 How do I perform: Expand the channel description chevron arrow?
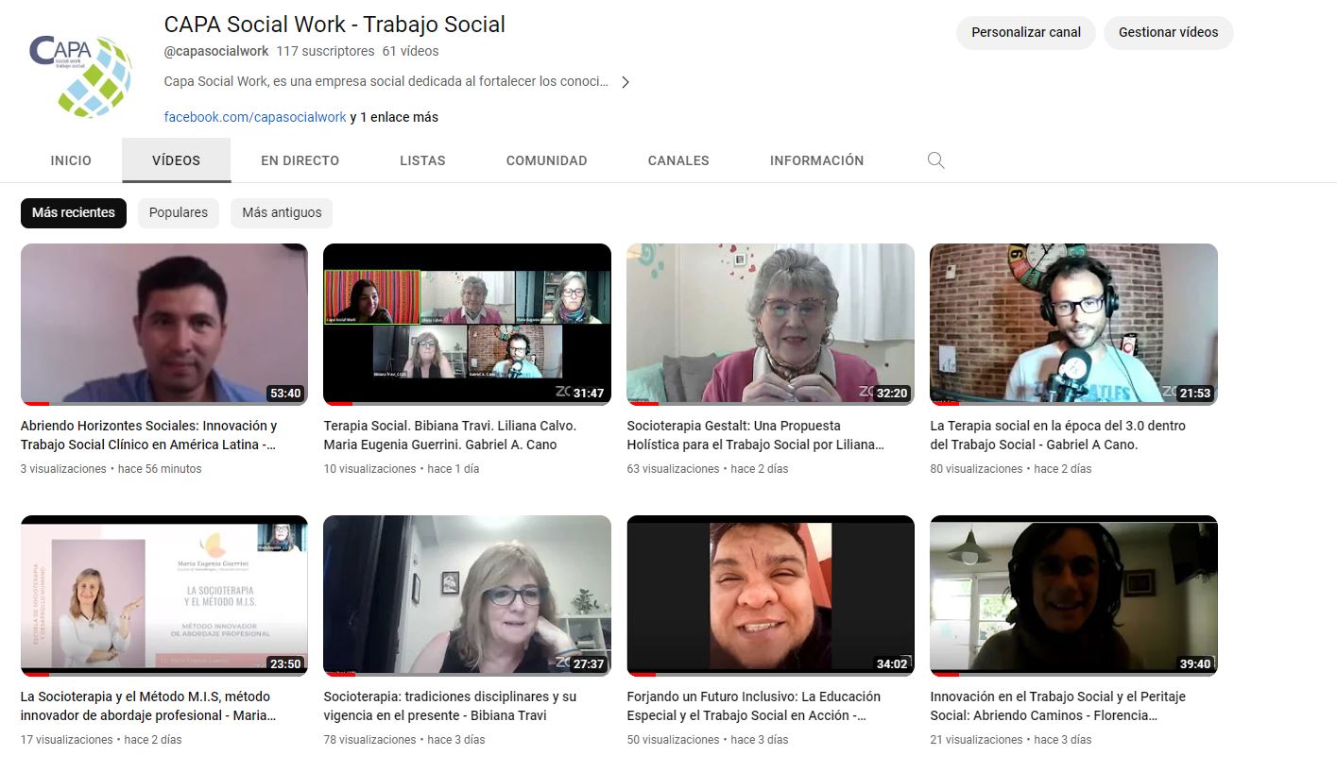click(625, 82)
